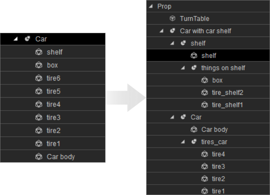Select tire3 in the left Car list
This screenshot has width=270, height=195.
pyautogui.click(x=54, y=117)
